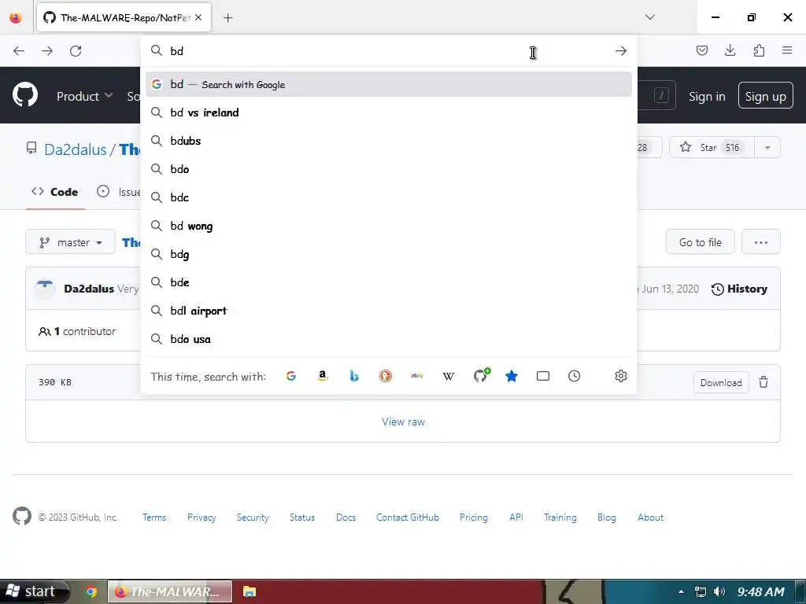The width and height of the screenshot is (806, 604).
Task: Choose the 'bdubs' suggestion
Action: (x=389, y=141)
